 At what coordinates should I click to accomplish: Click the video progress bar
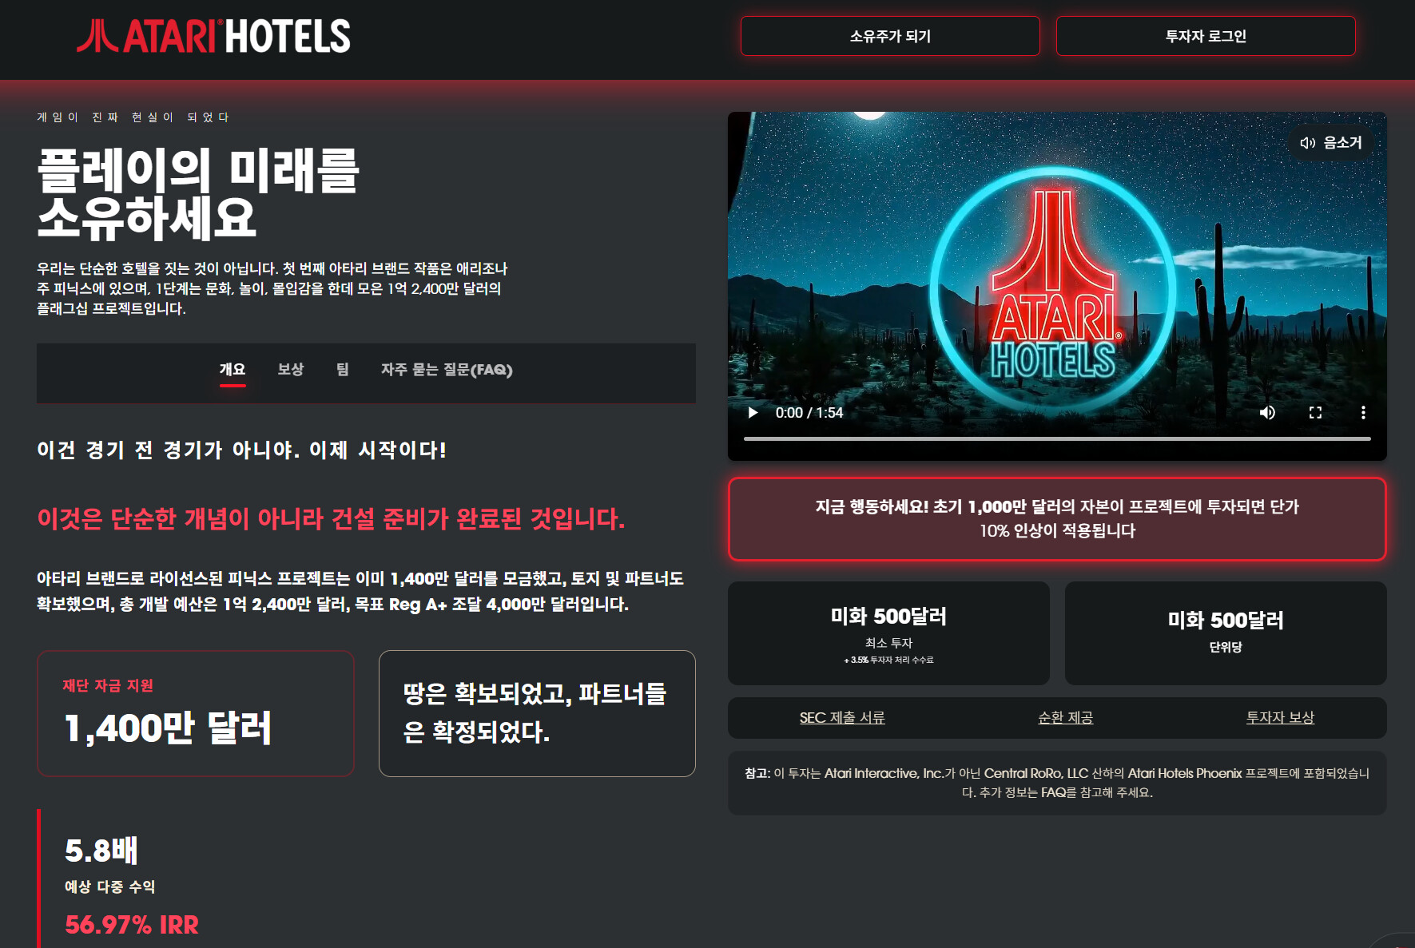click(1057, 438)
